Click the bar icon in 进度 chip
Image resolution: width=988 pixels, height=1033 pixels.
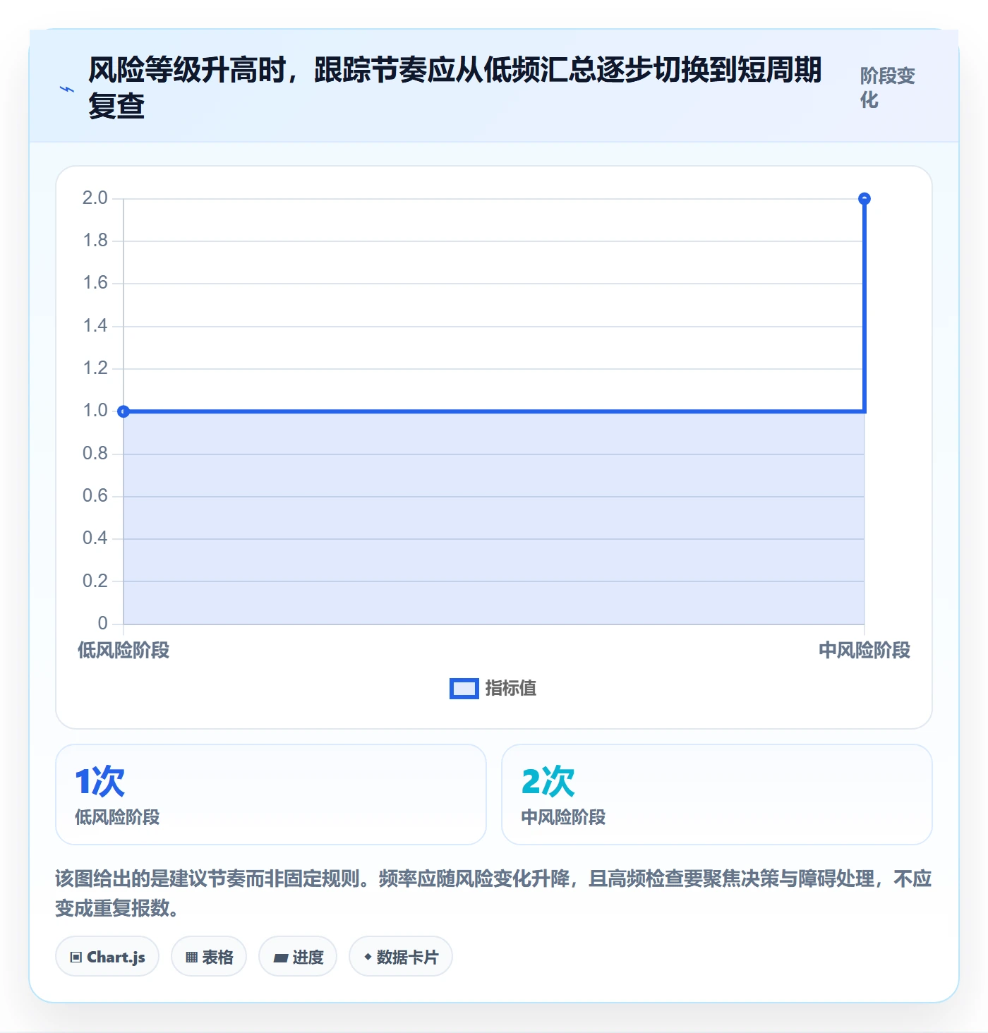[x=281, y=958]
